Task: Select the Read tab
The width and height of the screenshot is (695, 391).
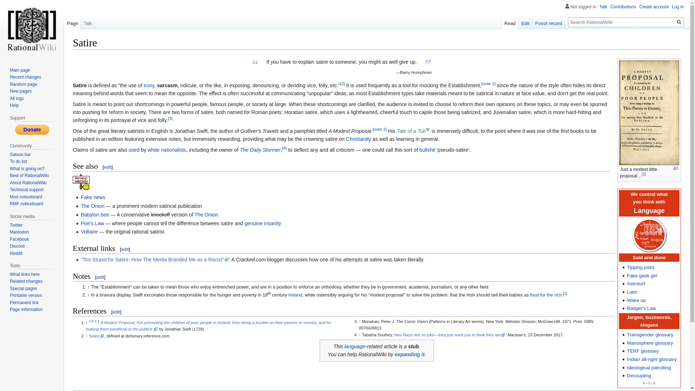Action: (x=510, y=23)
